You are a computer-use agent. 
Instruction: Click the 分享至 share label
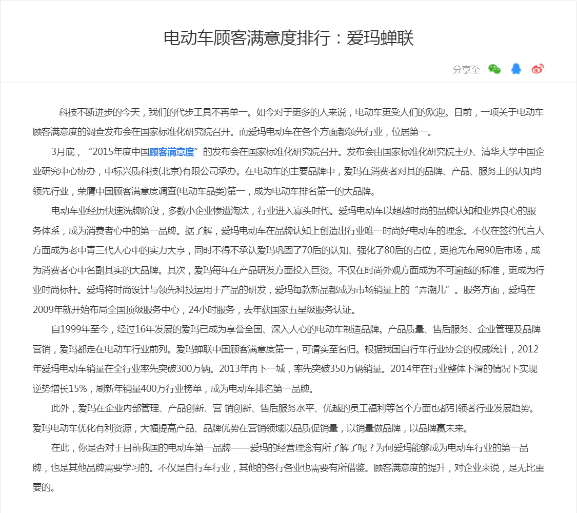[466, 70]
